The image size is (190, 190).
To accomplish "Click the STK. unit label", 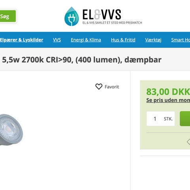I will pos(168,119).
